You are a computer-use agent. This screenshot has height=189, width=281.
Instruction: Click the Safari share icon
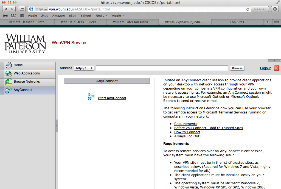click(x=22, y=9)
